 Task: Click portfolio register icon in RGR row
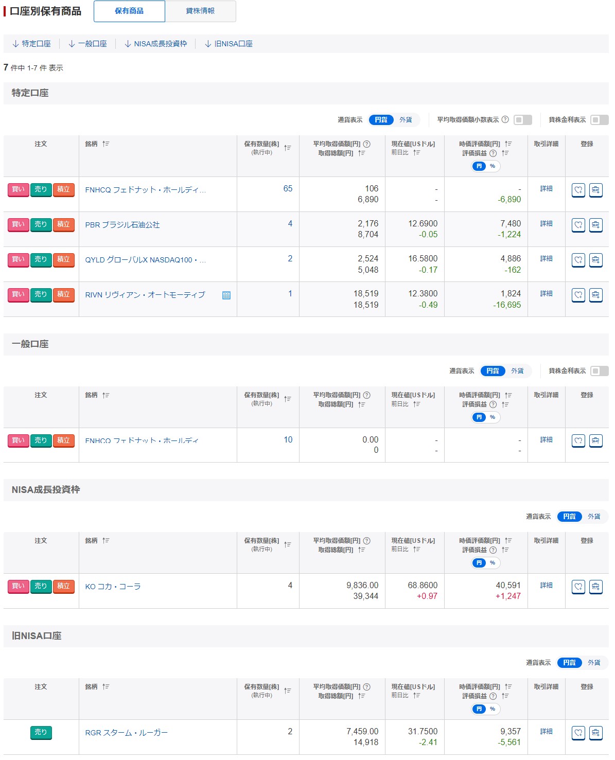click(595, 733)
